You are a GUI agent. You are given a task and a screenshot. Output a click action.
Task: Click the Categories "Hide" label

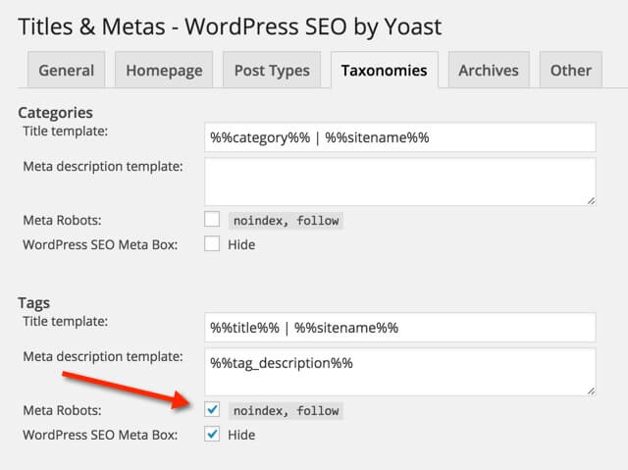pos(241,244)
